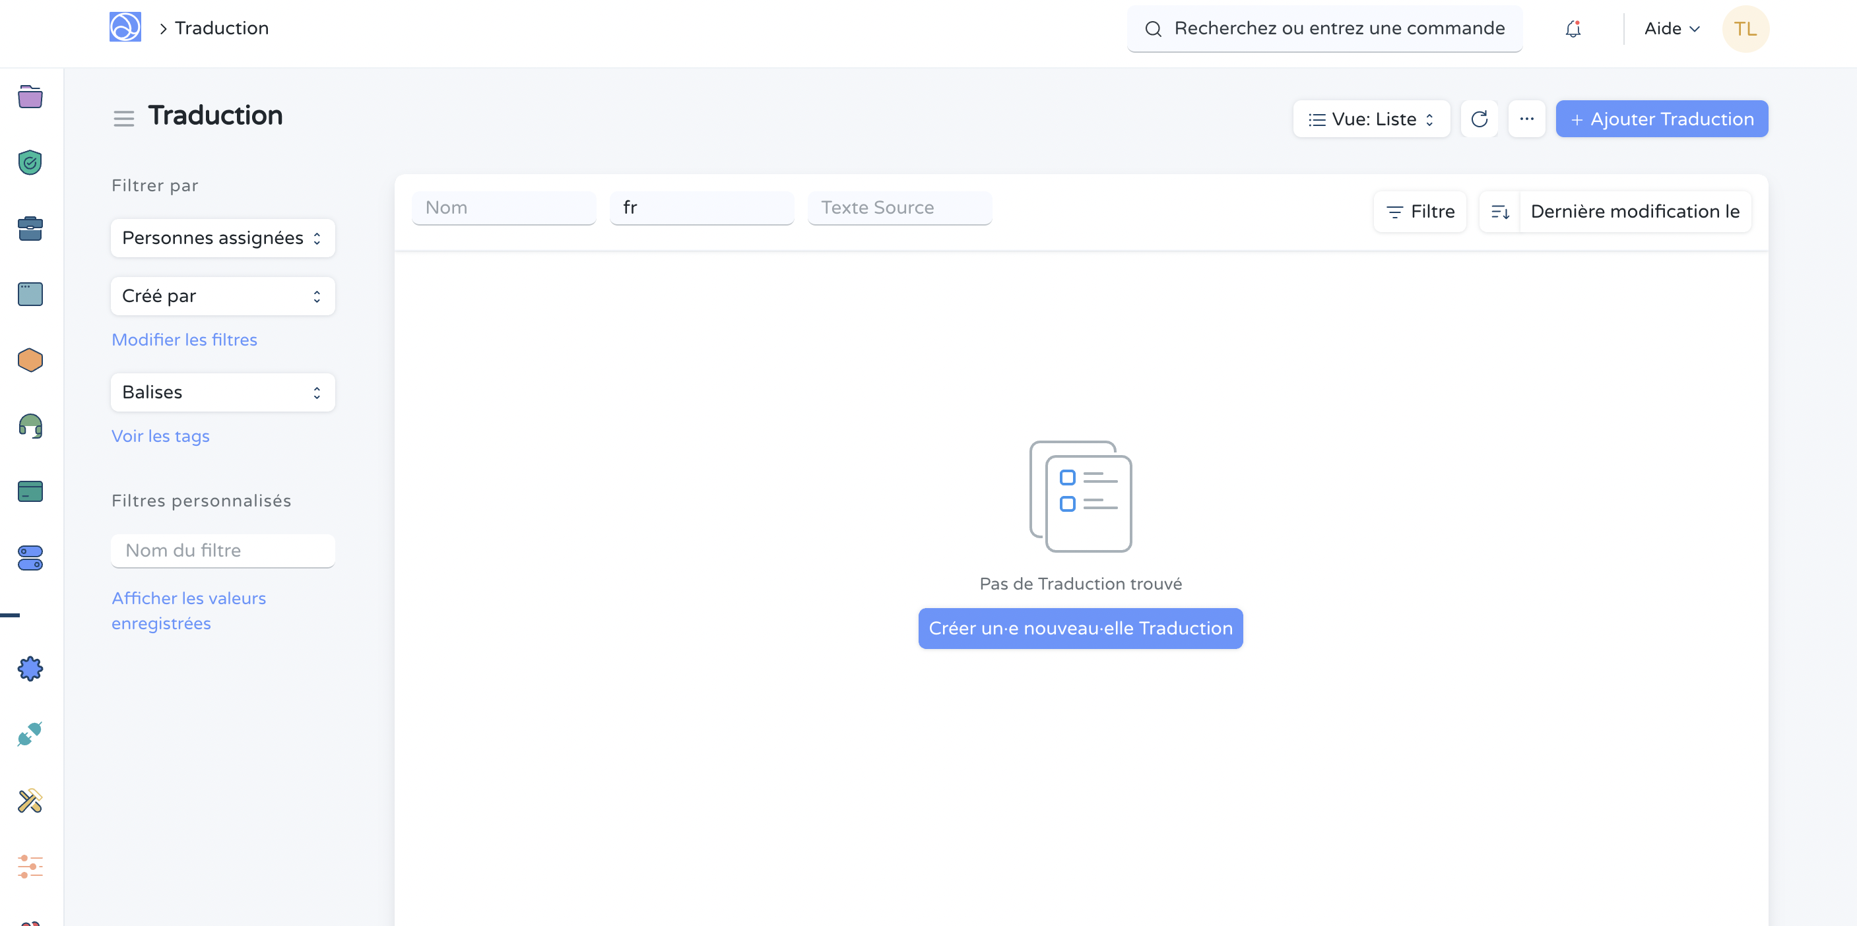Click the Modifier les filtres link
This screenshot has width=1857, height=926.
pos(184,340)
